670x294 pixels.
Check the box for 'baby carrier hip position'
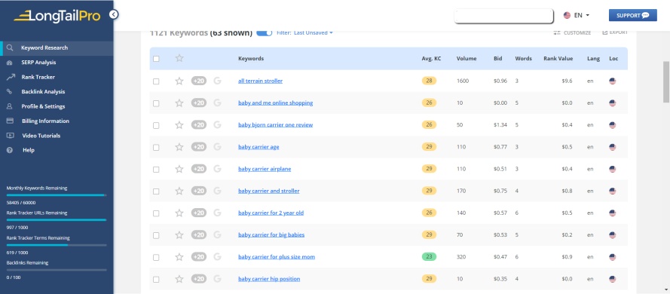156,280
